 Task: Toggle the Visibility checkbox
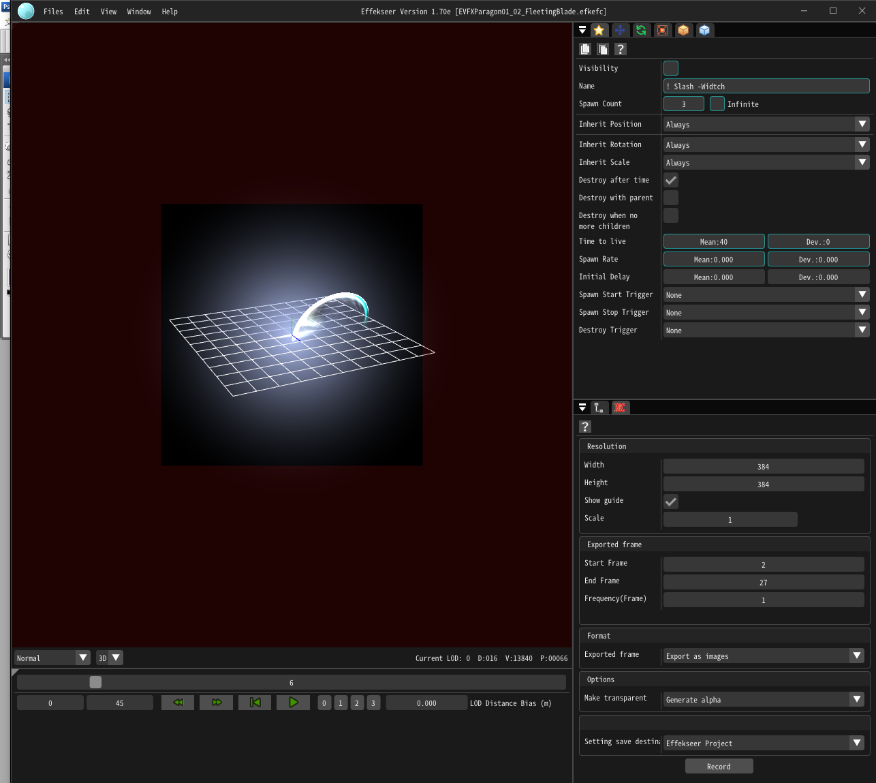pyautogui.click(x=671, y=68)
